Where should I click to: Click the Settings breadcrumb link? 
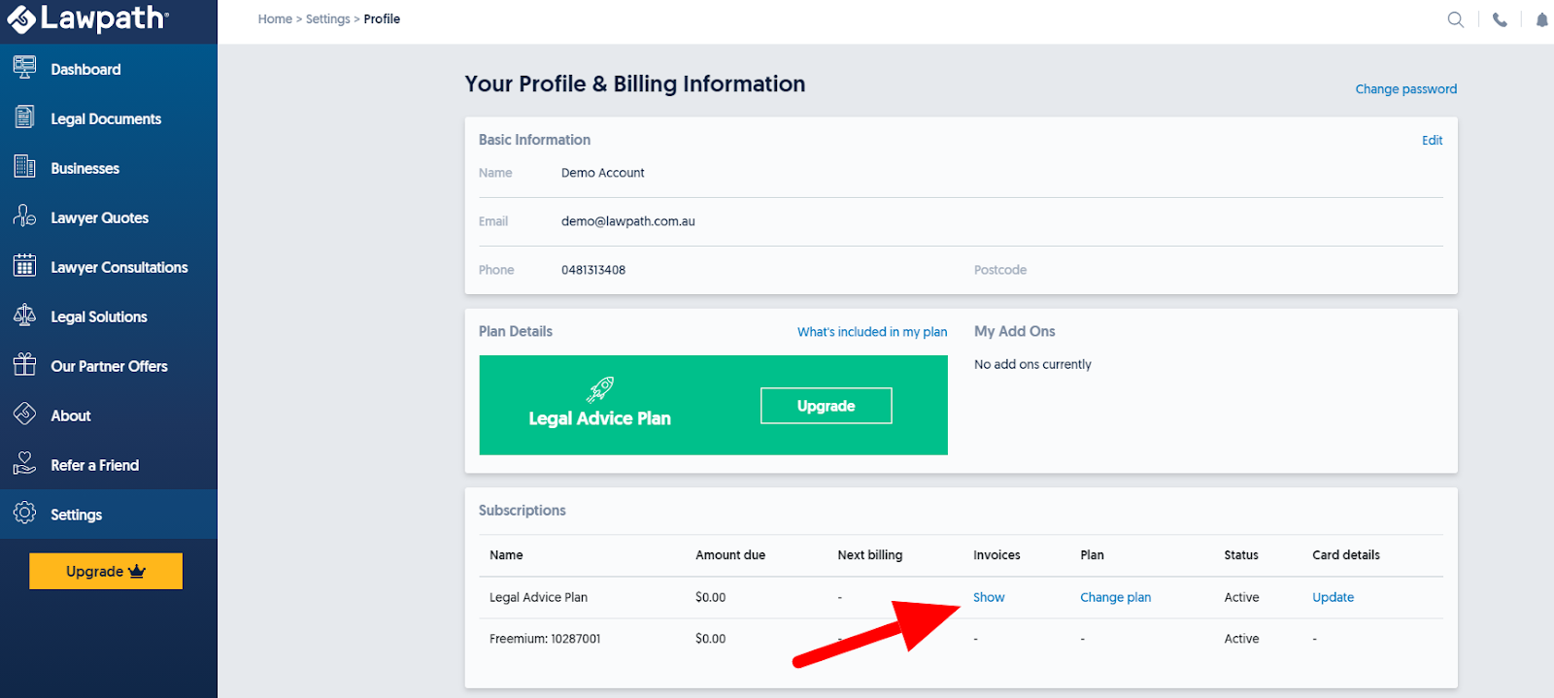(327, 18)
